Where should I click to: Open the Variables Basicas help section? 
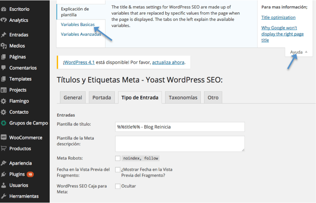pos(78,25)
